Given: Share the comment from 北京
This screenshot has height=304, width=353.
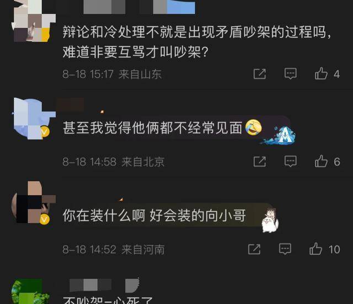Looking at the screenshot, I should 260,162.
